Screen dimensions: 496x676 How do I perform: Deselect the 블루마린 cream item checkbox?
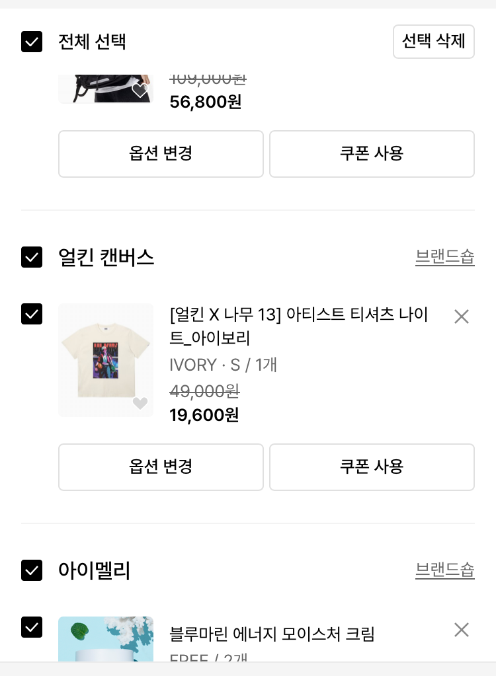point(32,627)
